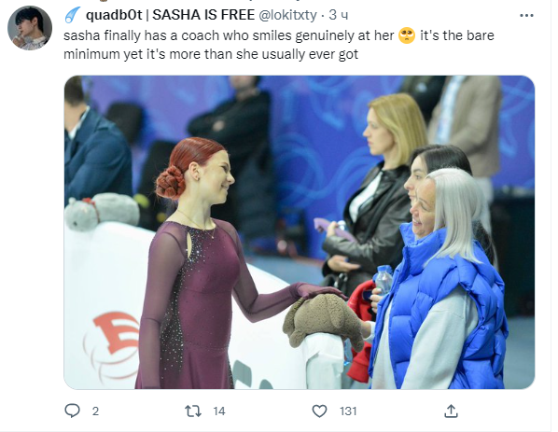Click the pleading face emoji in the tweet
558x432 pixels.
[x=407, y=35]
